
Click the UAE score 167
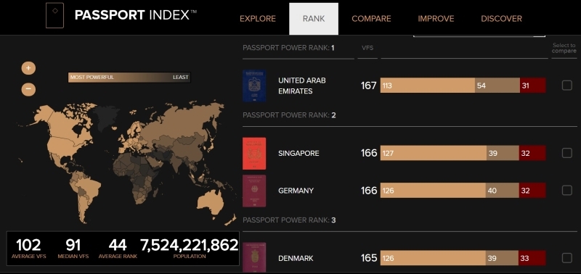[369, 86]
